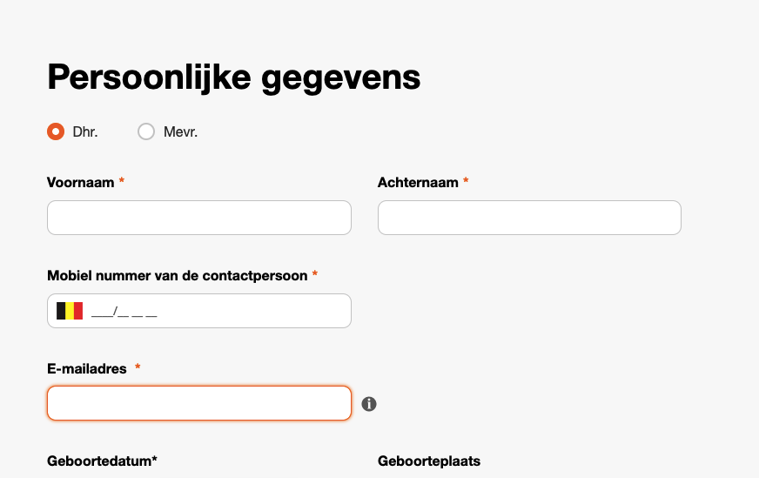
Task: Click the required asterisk next to Voornaam
Action: point(122,180)
